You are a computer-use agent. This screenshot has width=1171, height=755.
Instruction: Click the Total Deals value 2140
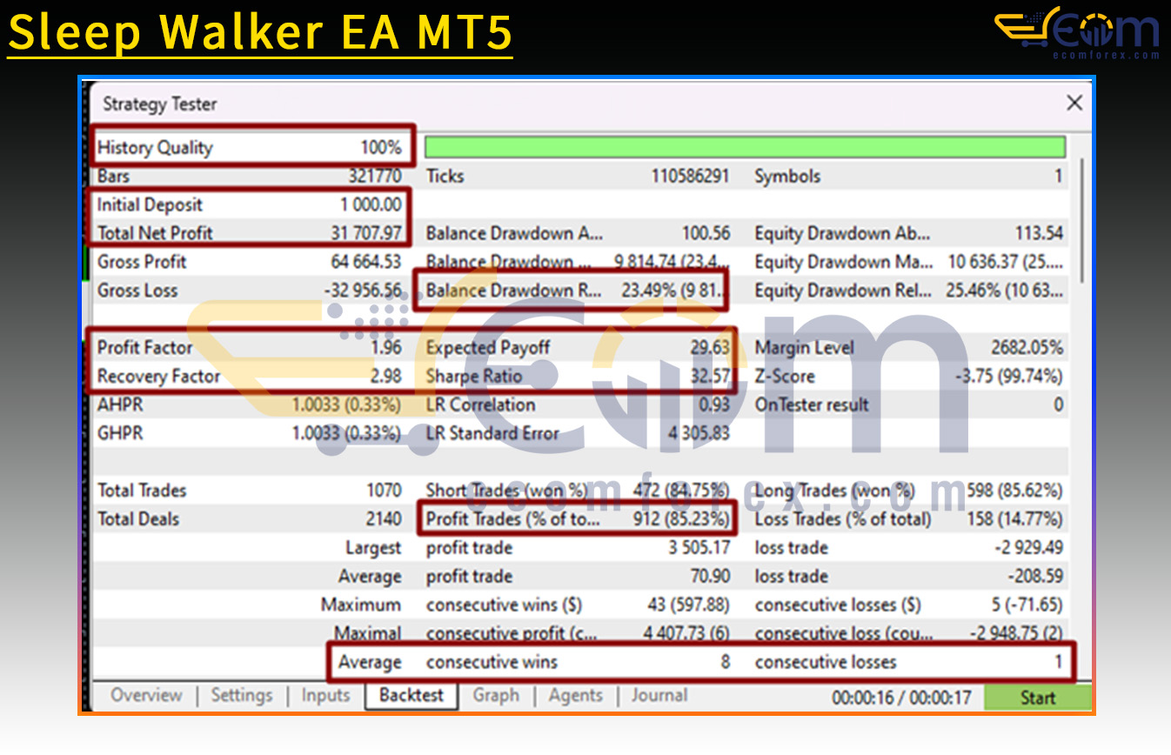coord(385,519)
